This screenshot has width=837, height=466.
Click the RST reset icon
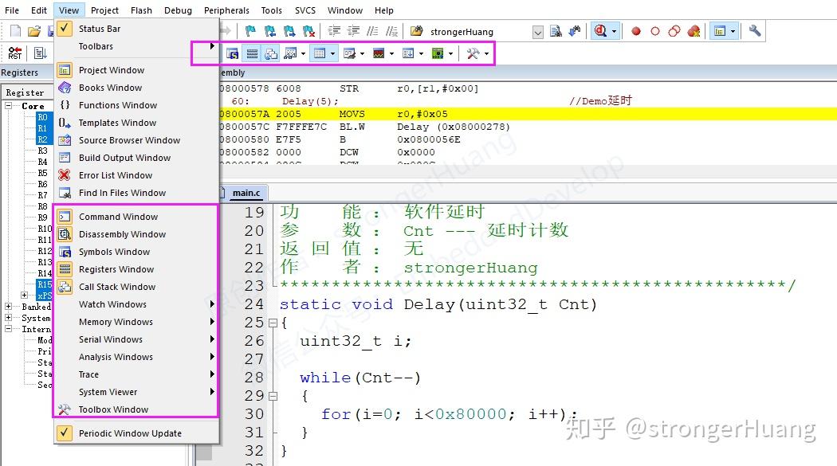coord(13,53)
